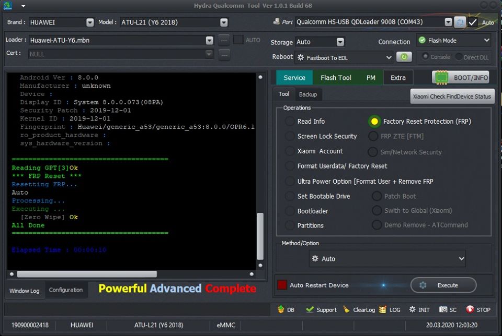Click the BOOT/INFO button
502x336 pixels.
pyautogui.click(x=461, y=78)
